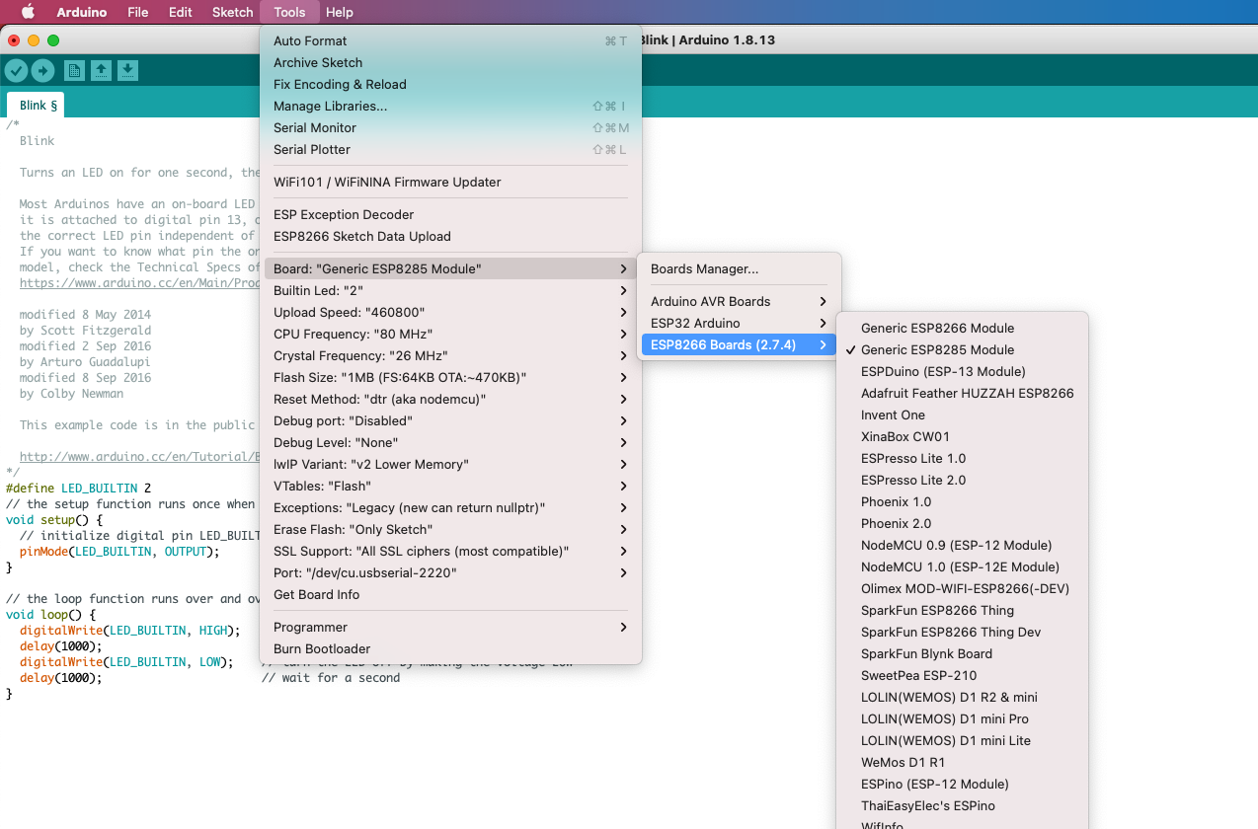The height and width of the screenshot is (829, 1258).
Task: Choose Burn Bootloader
Action: (450, 648)
